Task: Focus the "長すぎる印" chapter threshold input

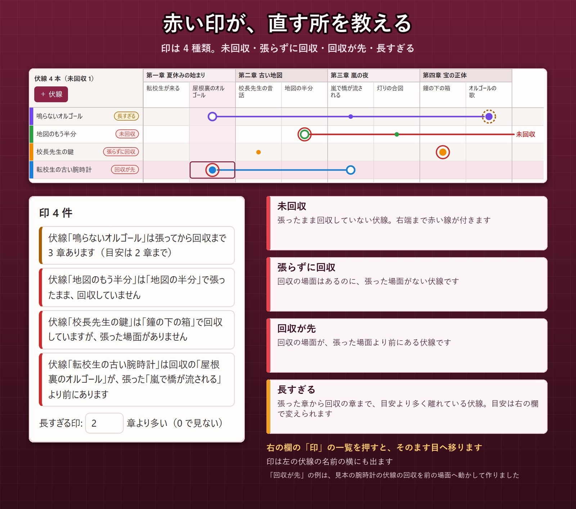Action: (104, 423)
